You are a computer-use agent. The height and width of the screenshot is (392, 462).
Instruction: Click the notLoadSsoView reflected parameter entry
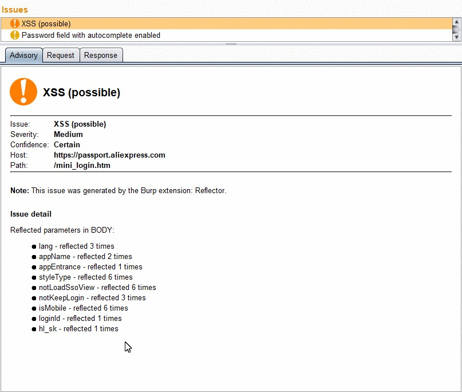tap(97, 288)
